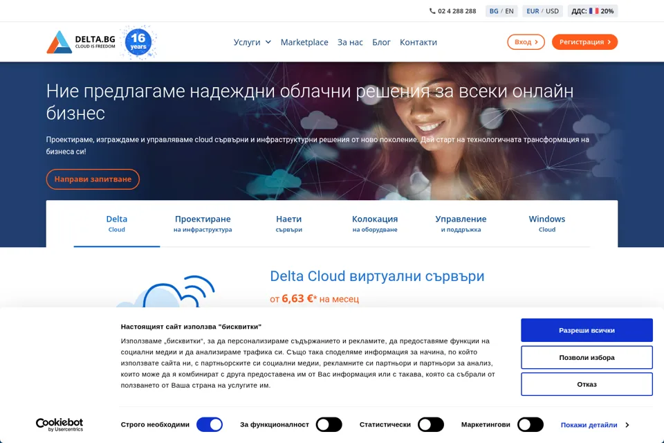Decline cookies with Отказ button
The image size is (664, 443).
[587, 384]
